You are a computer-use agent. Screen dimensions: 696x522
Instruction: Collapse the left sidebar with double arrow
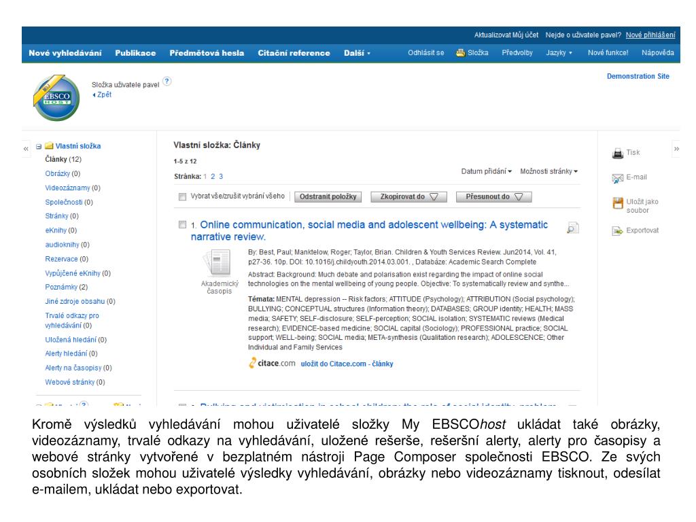26,149
